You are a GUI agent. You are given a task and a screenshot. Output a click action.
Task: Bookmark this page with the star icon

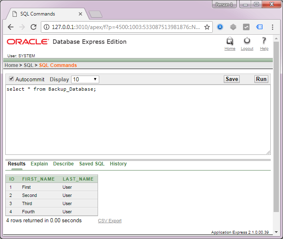207,27
